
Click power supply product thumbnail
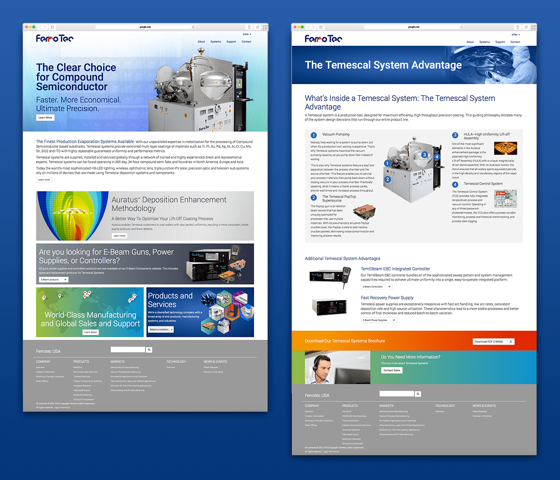[x=330, y=307]
